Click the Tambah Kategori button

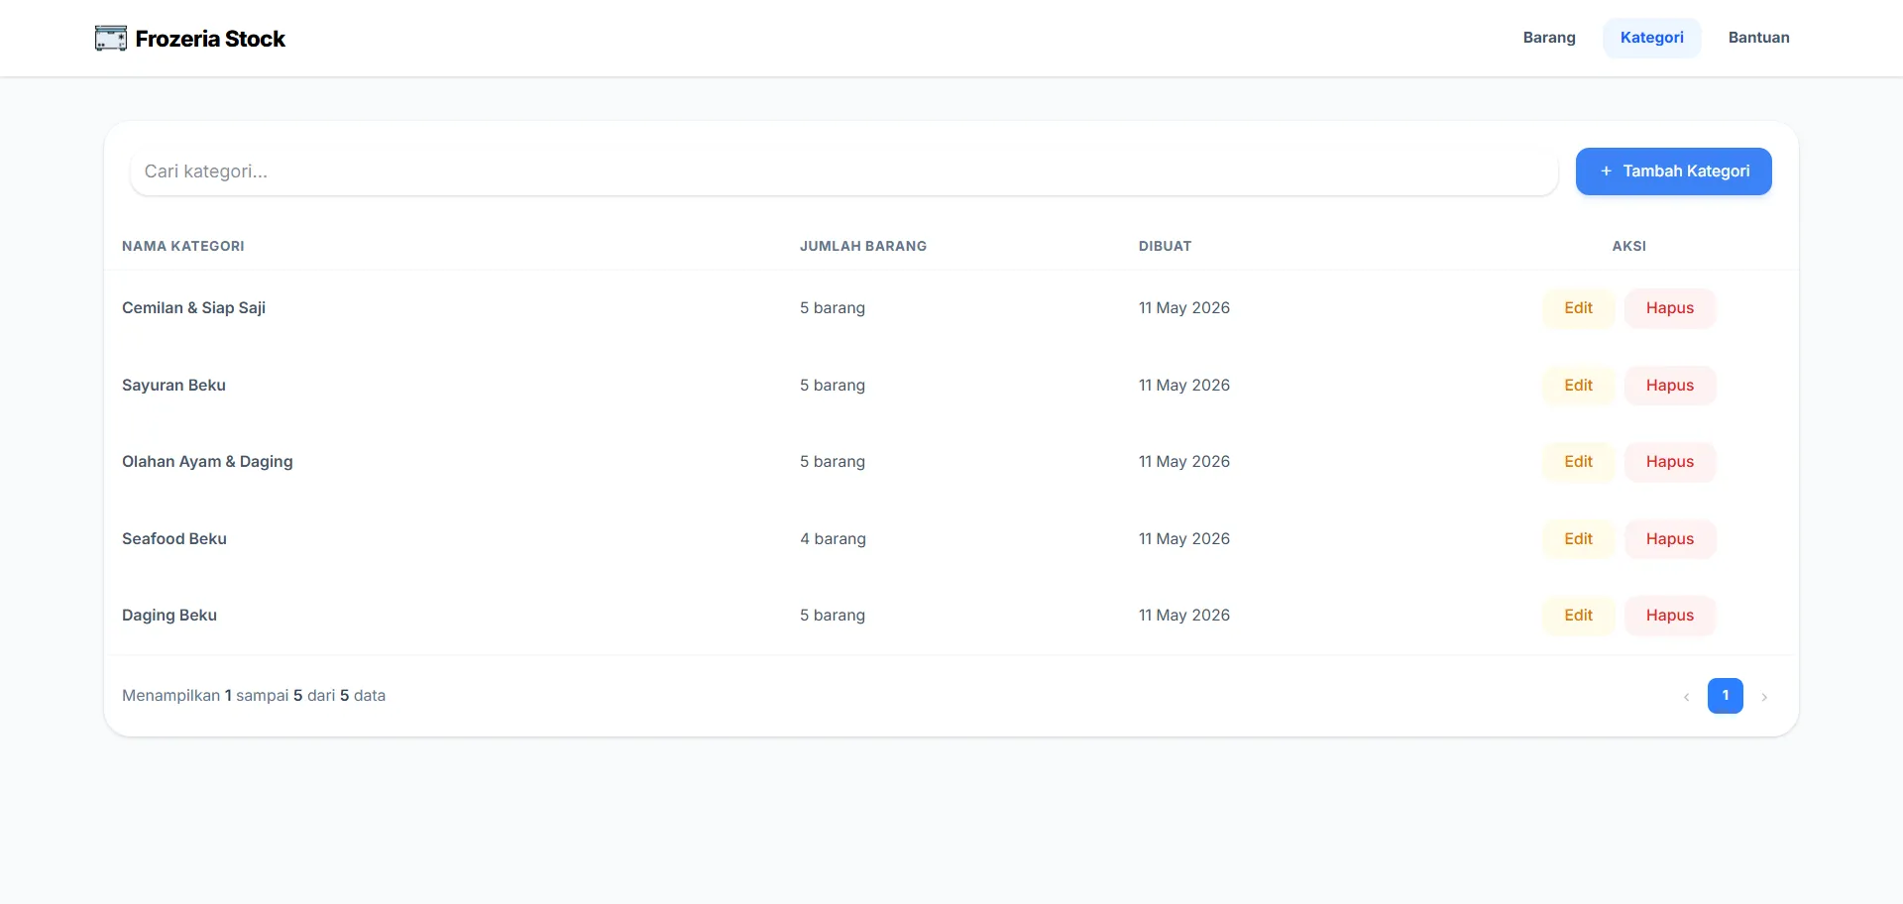[x=1673, y=171]
